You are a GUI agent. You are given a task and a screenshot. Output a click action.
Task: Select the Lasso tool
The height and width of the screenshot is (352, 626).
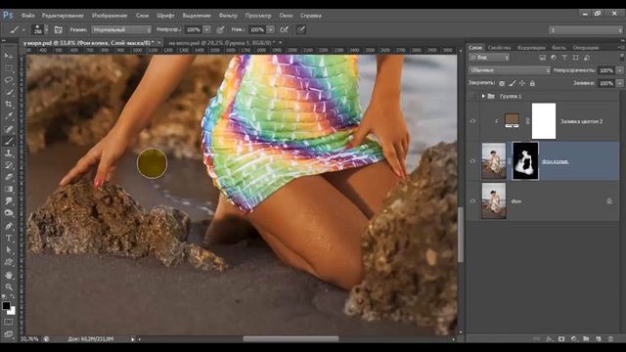tap(9, 80)
